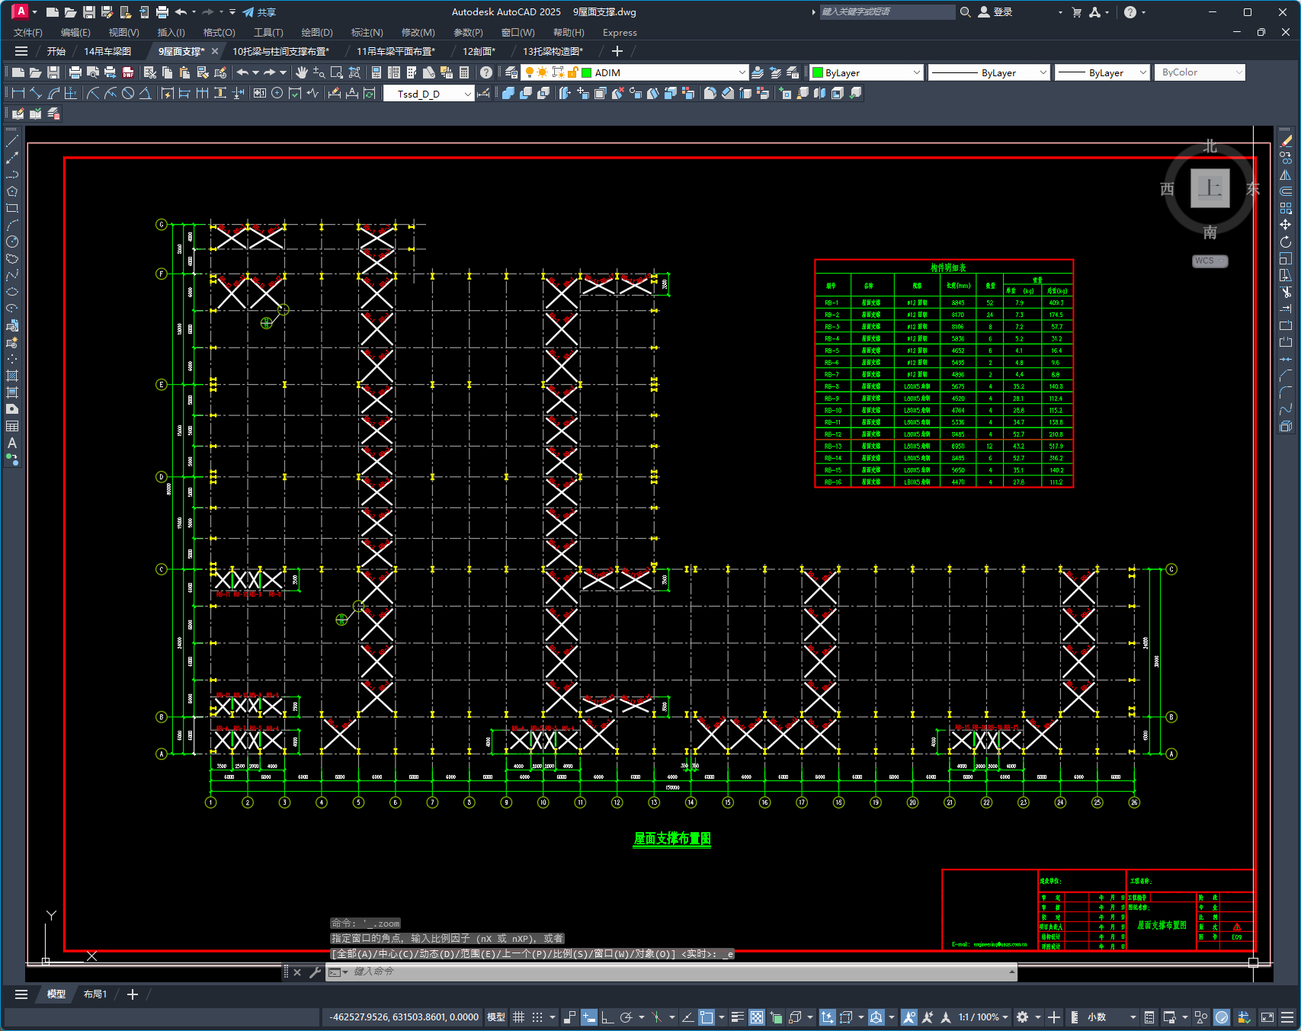Open the 文件(F) menu
1301x1031 pixels.
point(28,33)
